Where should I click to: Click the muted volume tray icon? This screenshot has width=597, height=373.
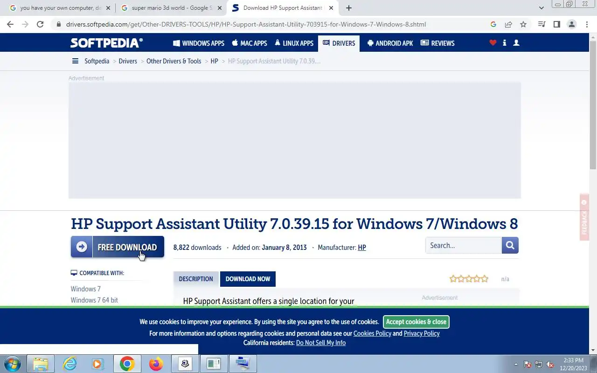[550, 364]
